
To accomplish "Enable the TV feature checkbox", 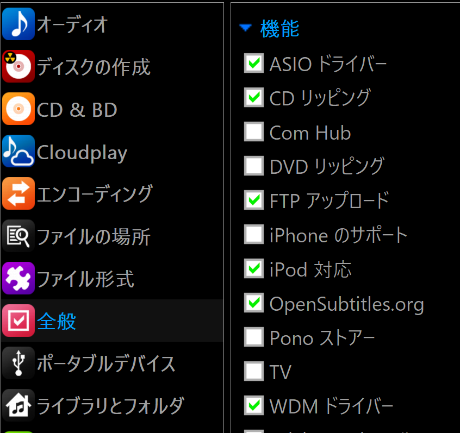I will pyautogui.click(x=253, y=372).
